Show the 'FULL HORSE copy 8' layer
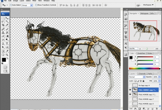This screenshot has width=162, height=110. [130, 104]
